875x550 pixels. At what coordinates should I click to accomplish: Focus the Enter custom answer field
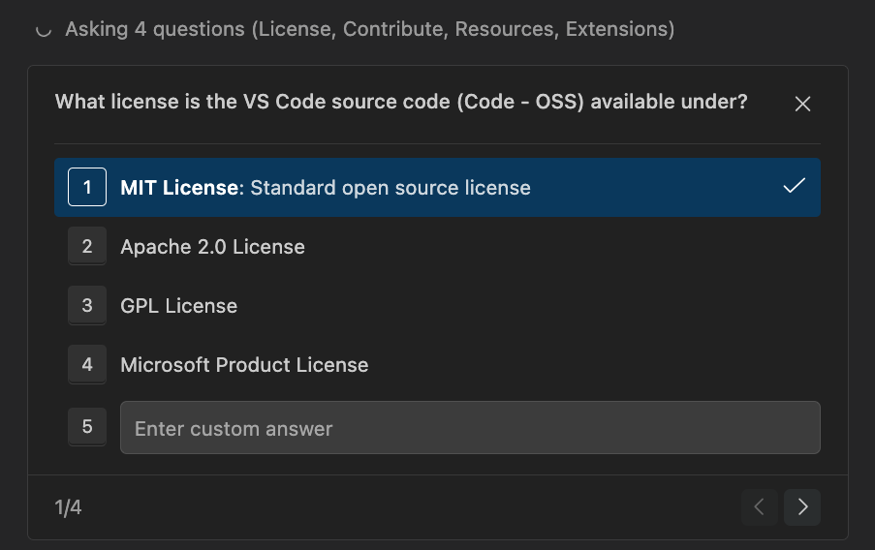[470, 428]
